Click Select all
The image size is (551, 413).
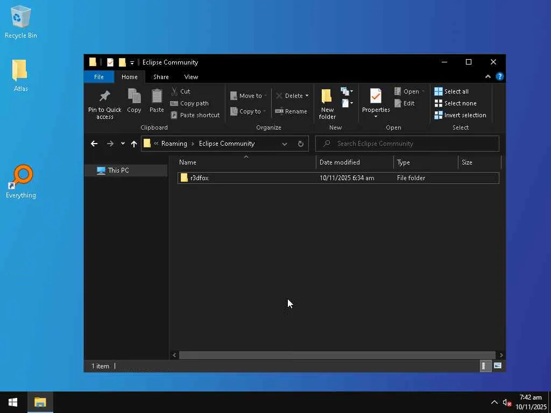(x=451, y=91)
